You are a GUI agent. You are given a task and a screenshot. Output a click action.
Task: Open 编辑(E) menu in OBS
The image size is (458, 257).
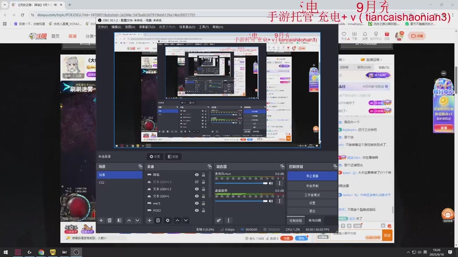click(x=116, y=27)
